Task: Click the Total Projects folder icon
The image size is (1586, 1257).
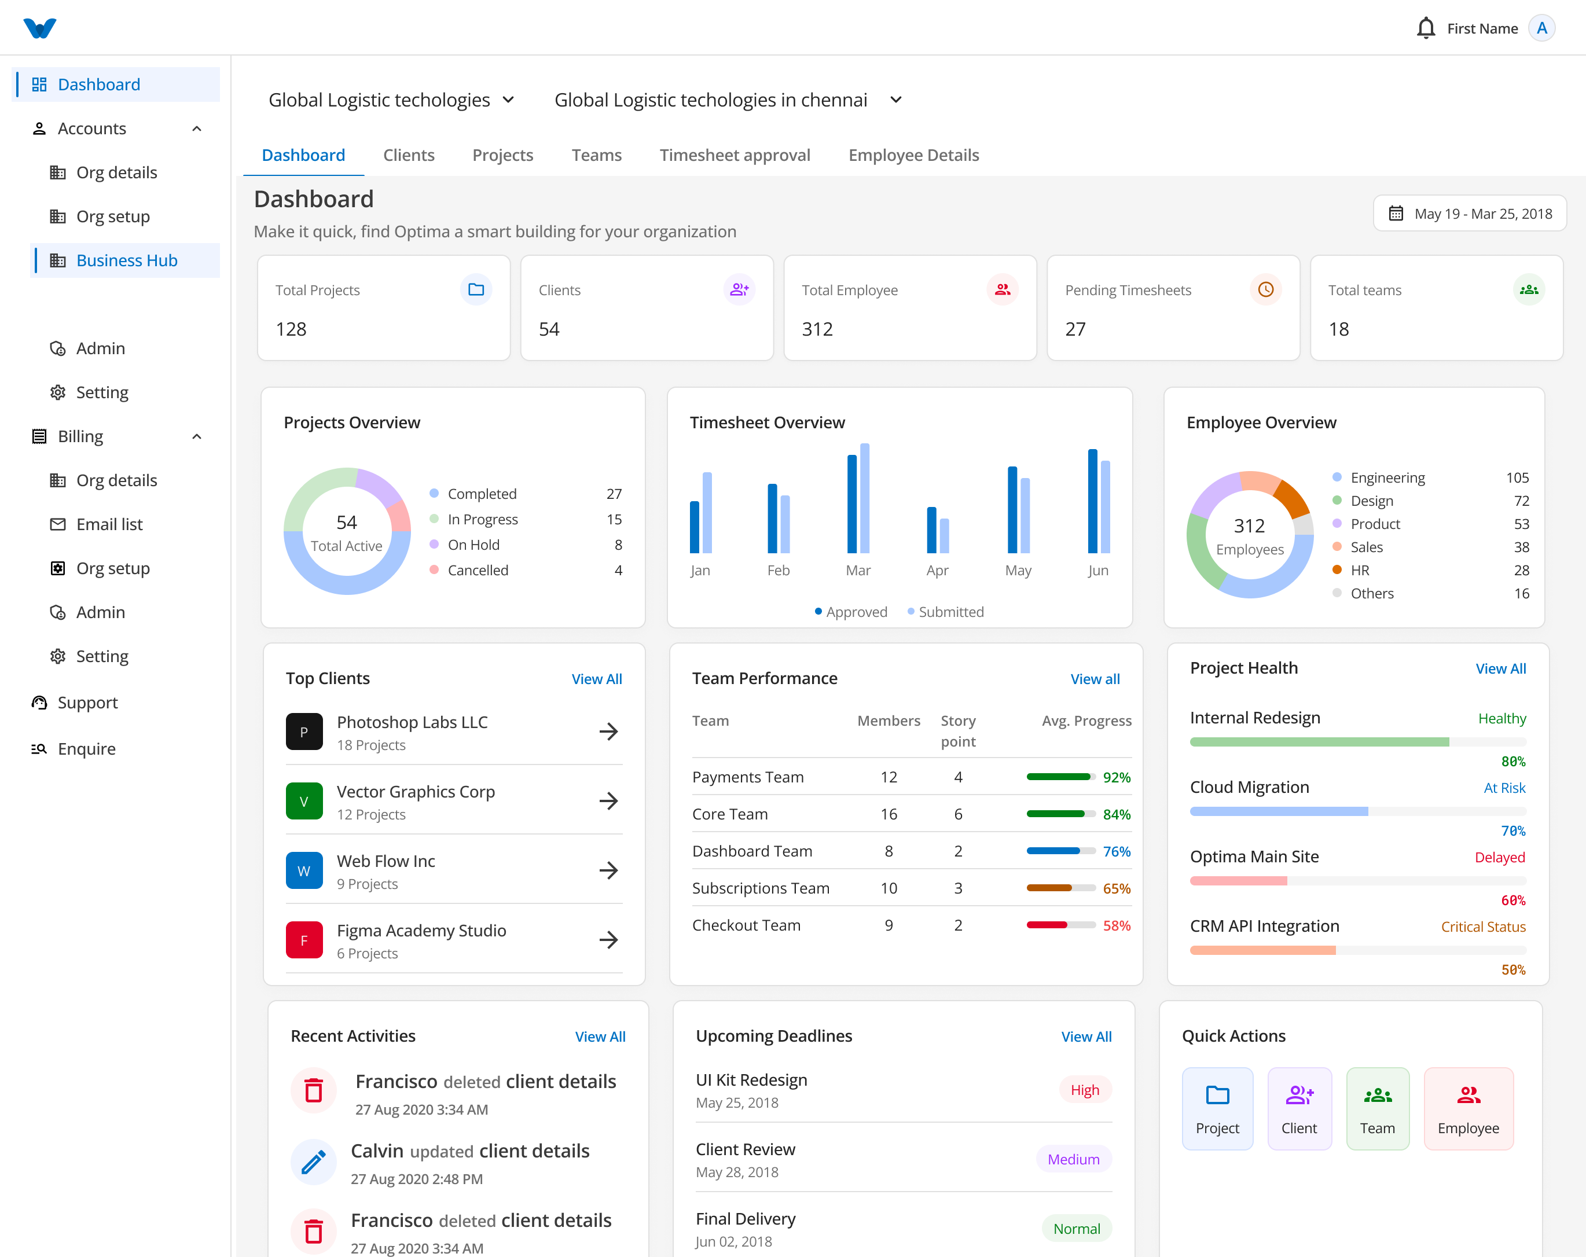Action: [x=476, y=289]
